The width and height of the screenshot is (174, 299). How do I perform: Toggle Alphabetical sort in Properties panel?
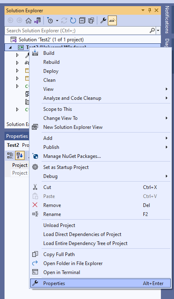pyautogui.click(x=20, y=155)
